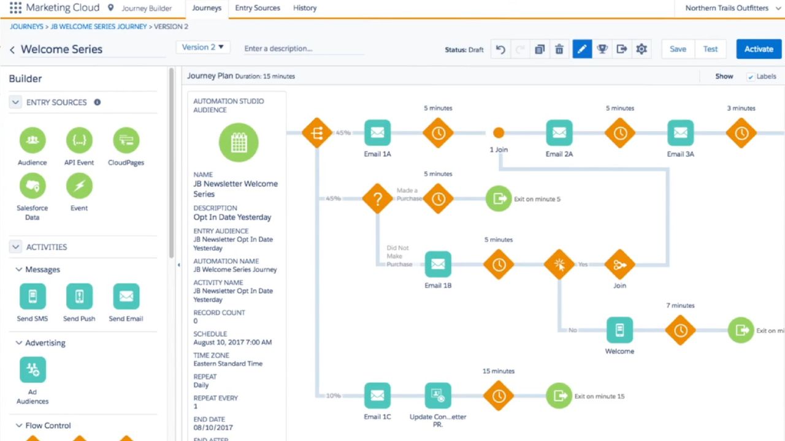The height and width of the screenshot is (441, 785).
Task: Click the location pin icon beside Journey Builder
Action: pyautogui.click(x=110, y=8)
